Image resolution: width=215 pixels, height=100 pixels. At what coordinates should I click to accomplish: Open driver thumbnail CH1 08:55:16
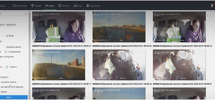click(x=179, y=27)
